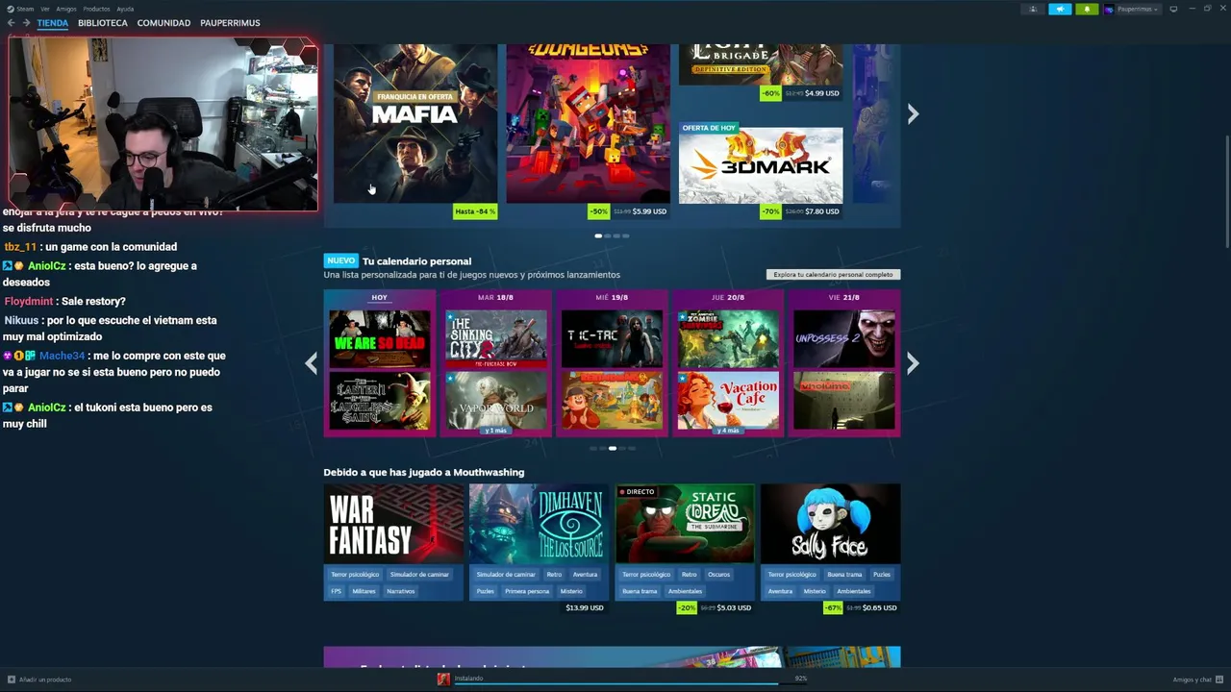1231x692 pixels.
Task: Open the green notifications bell
Action: click(1087, 9)
